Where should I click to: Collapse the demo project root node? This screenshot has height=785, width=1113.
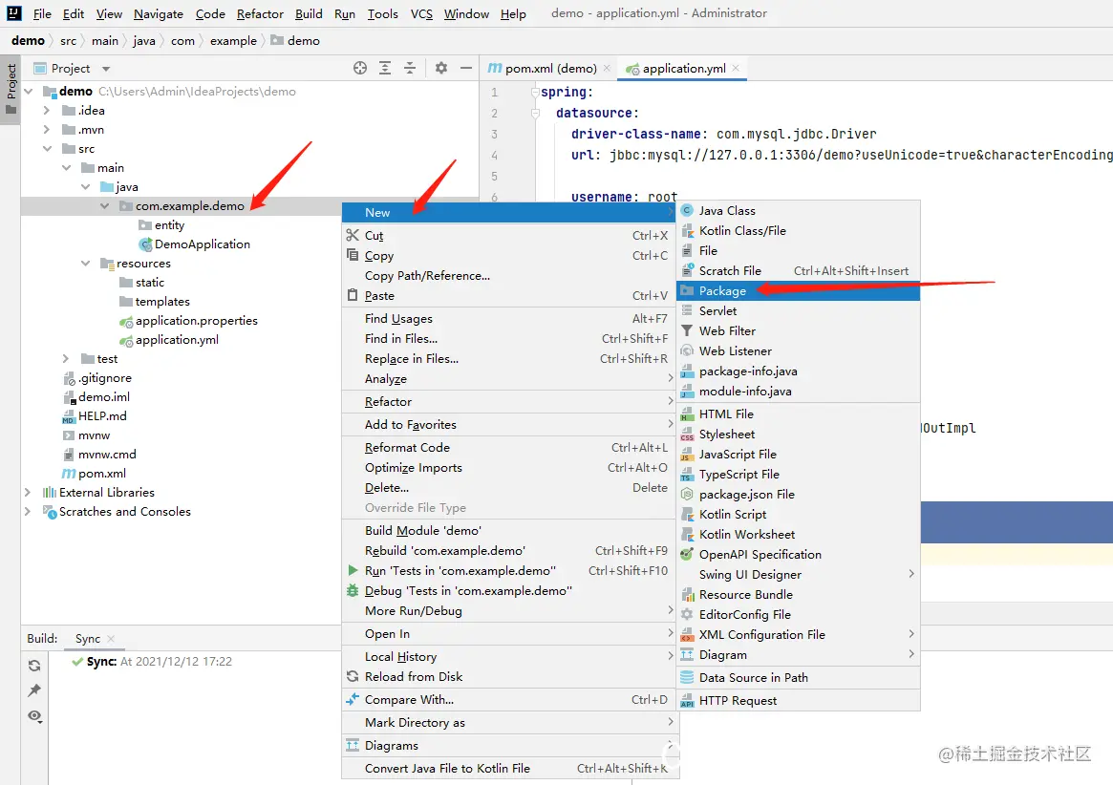29,92
